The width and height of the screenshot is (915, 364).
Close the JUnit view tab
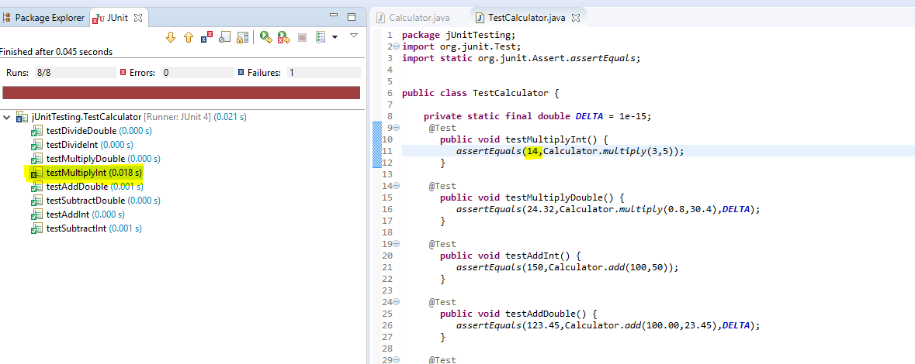[x=137, y=18]
